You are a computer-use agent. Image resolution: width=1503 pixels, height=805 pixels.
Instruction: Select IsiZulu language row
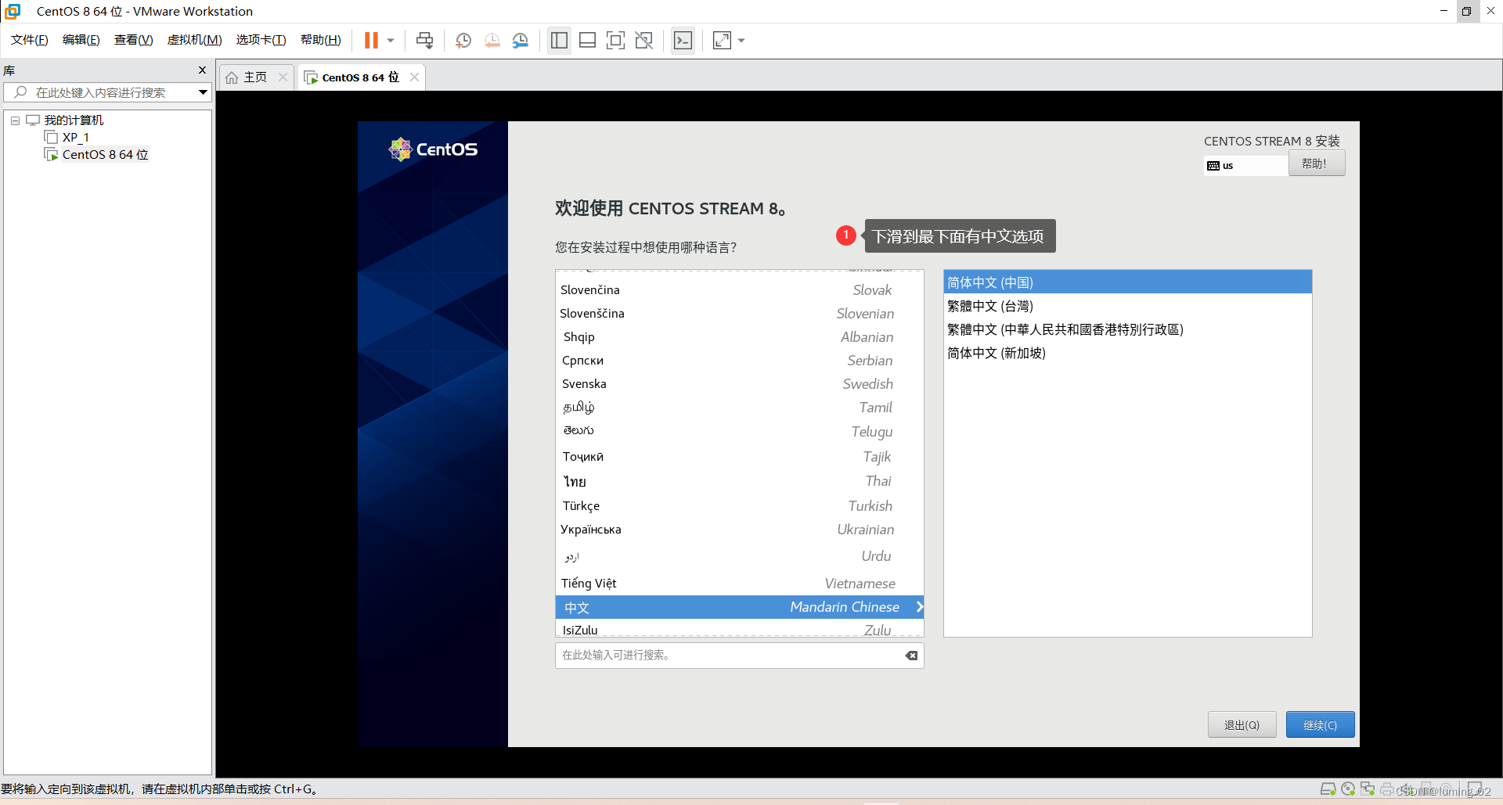click(x=739, y=629)
